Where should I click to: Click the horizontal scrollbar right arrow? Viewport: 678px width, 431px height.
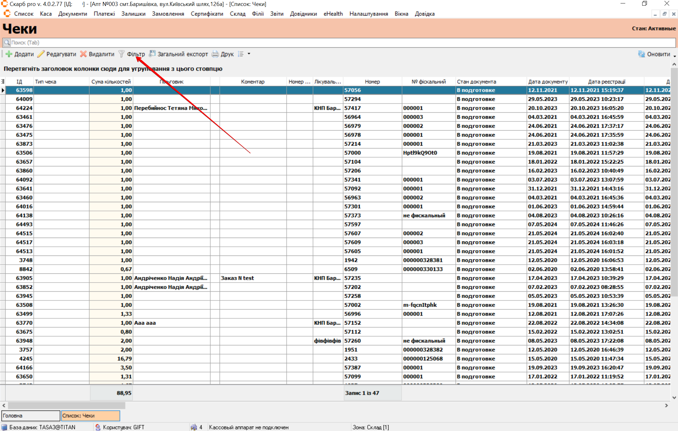(x=666, y=405)
